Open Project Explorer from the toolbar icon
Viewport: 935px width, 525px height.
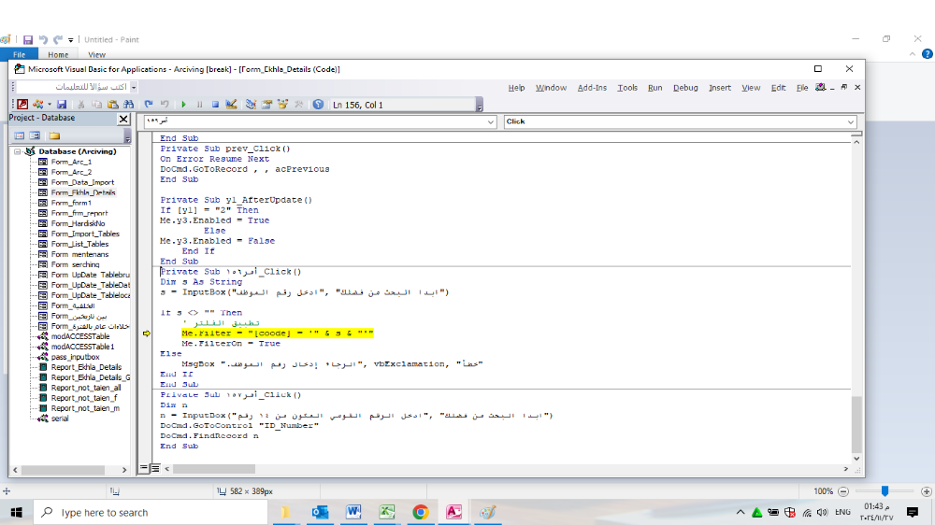(251, 105)
